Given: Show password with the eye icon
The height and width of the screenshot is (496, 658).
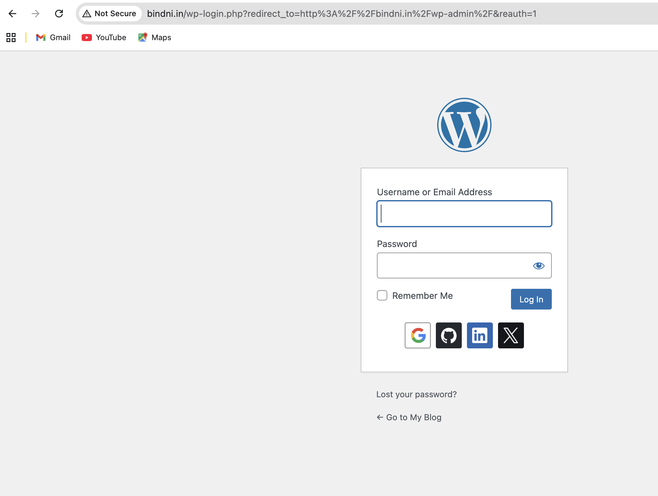Looking at the screenshot, I should [539, 265].
